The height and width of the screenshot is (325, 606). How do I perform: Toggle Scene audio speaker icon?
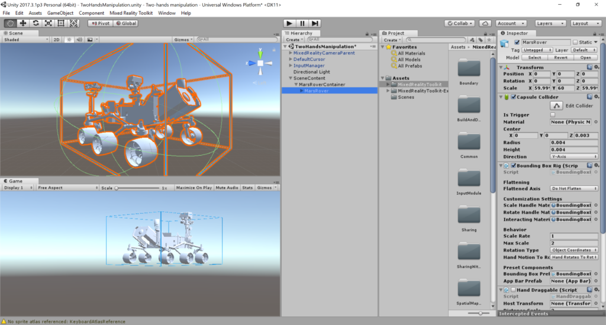pyautogui.click(x=79, y=40)
